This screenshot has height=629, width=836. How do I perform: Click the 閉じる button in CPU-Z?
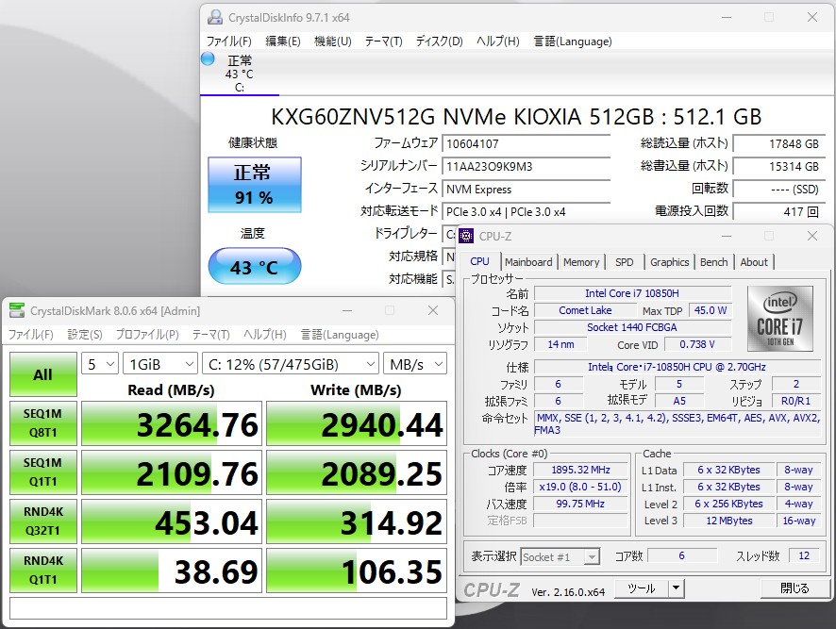(x=794, y=588)
